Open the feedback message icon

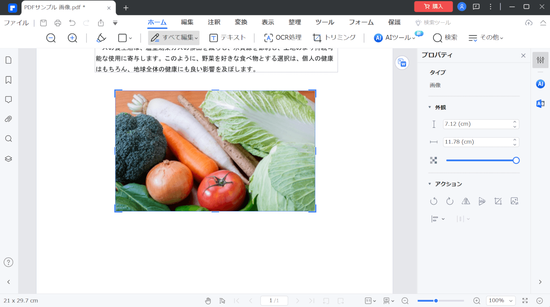pyautogui.click(x=476, y=7)
